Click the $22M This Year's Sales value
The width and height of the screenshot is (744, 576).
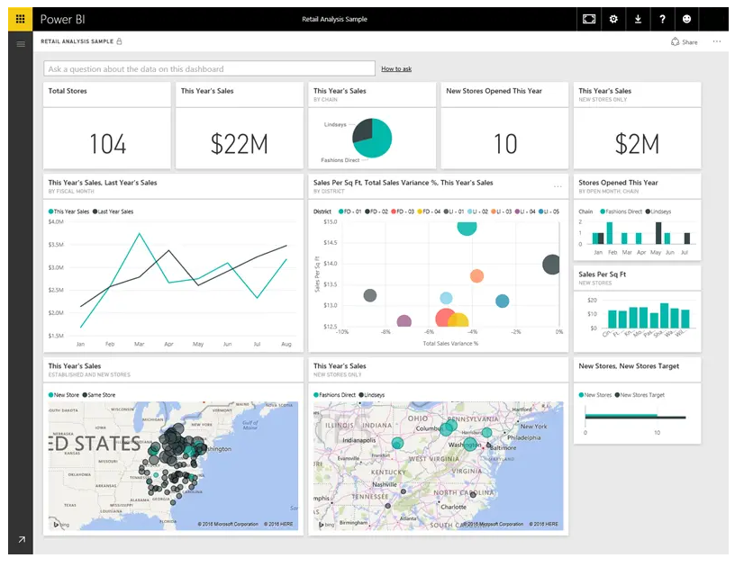(240, 144)
